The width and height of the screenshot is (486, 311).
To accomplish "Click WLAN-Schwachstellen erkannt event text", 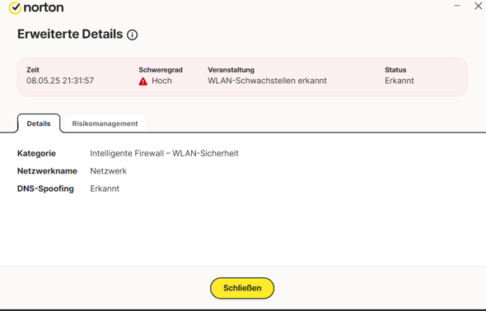I will (267, 81).
